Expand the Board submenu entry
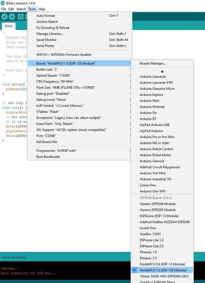 [x=80, y=63]
